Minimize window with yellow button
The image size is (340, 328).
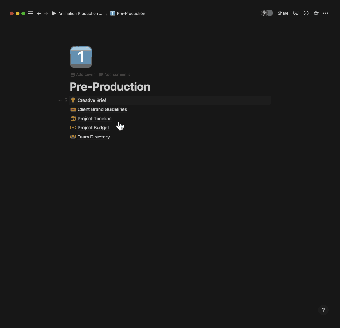[17, 13]
